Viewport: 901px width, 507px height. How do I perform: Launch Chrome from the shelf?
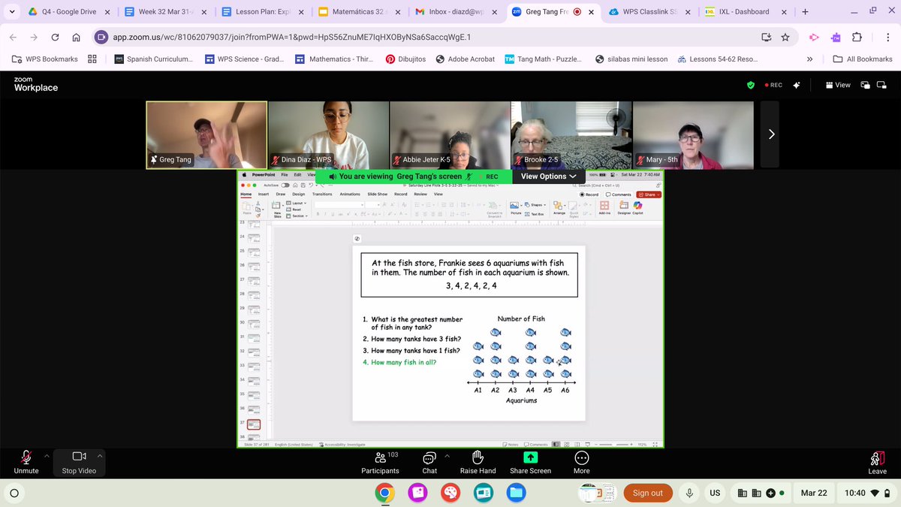[x=384, y=493]
